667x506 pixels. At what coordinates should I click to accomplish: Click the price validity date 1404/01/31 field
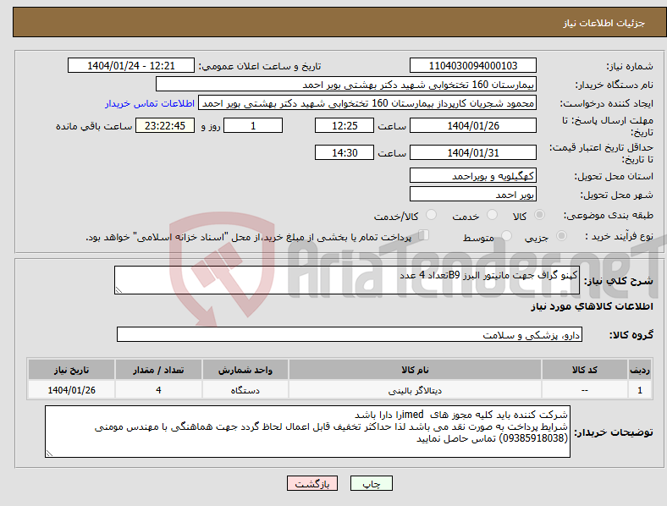pos(472,152)
